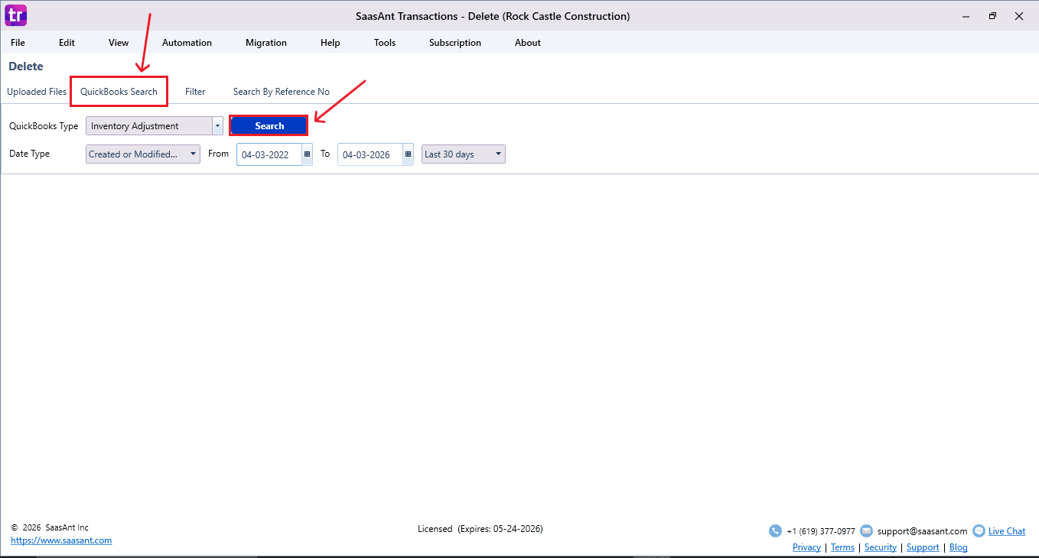This screenshot has height=558, width=1039.
Task: Minimize the SaasAnt Transactions window
Action: [965, 15]
